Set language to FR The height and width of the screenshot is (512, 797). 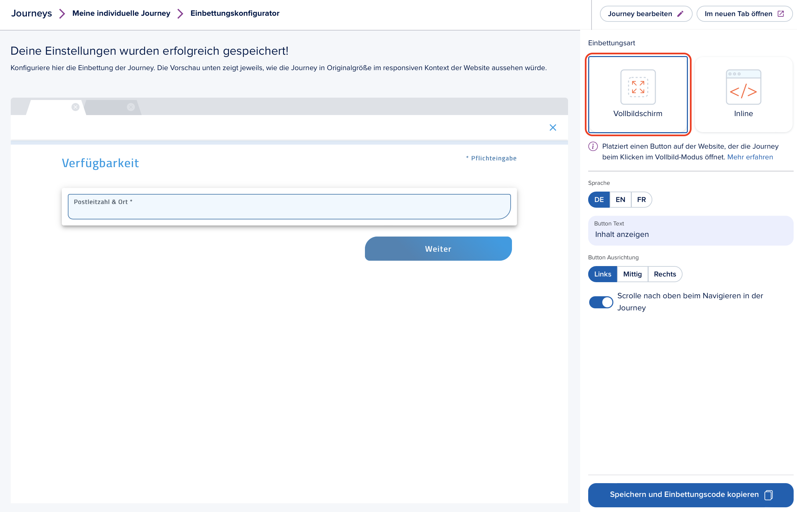click(x=642, y=200)
